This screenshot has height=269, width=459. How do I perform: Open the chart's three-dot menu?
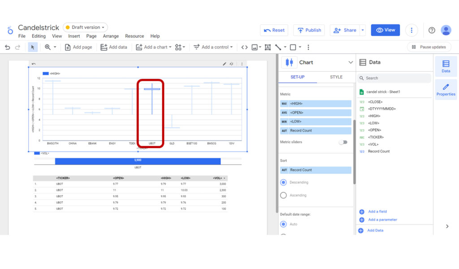242,64
